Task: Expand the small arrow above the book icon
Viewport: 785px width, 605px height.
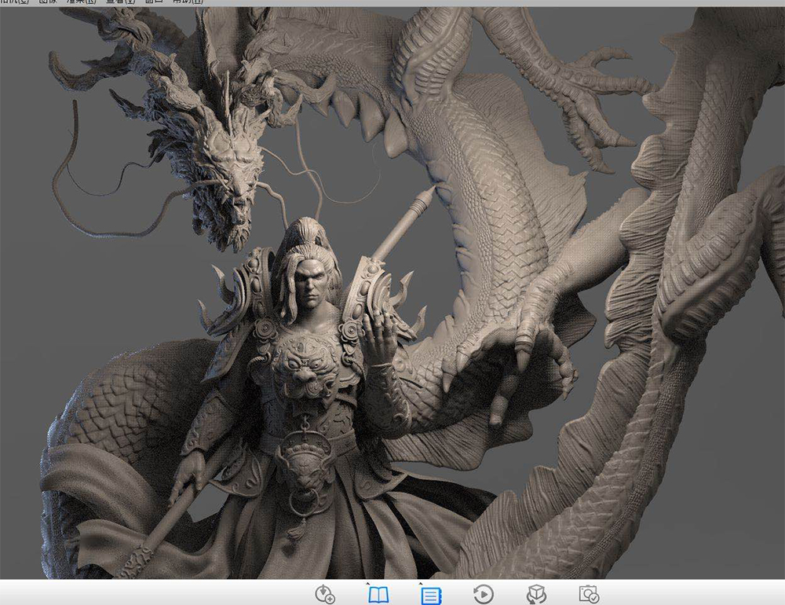Action: (x=367, y=584)
